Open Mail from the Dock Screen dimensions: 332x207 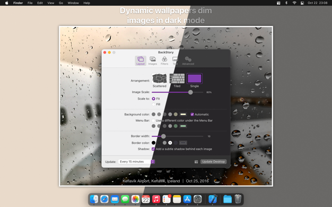[115, 199]
